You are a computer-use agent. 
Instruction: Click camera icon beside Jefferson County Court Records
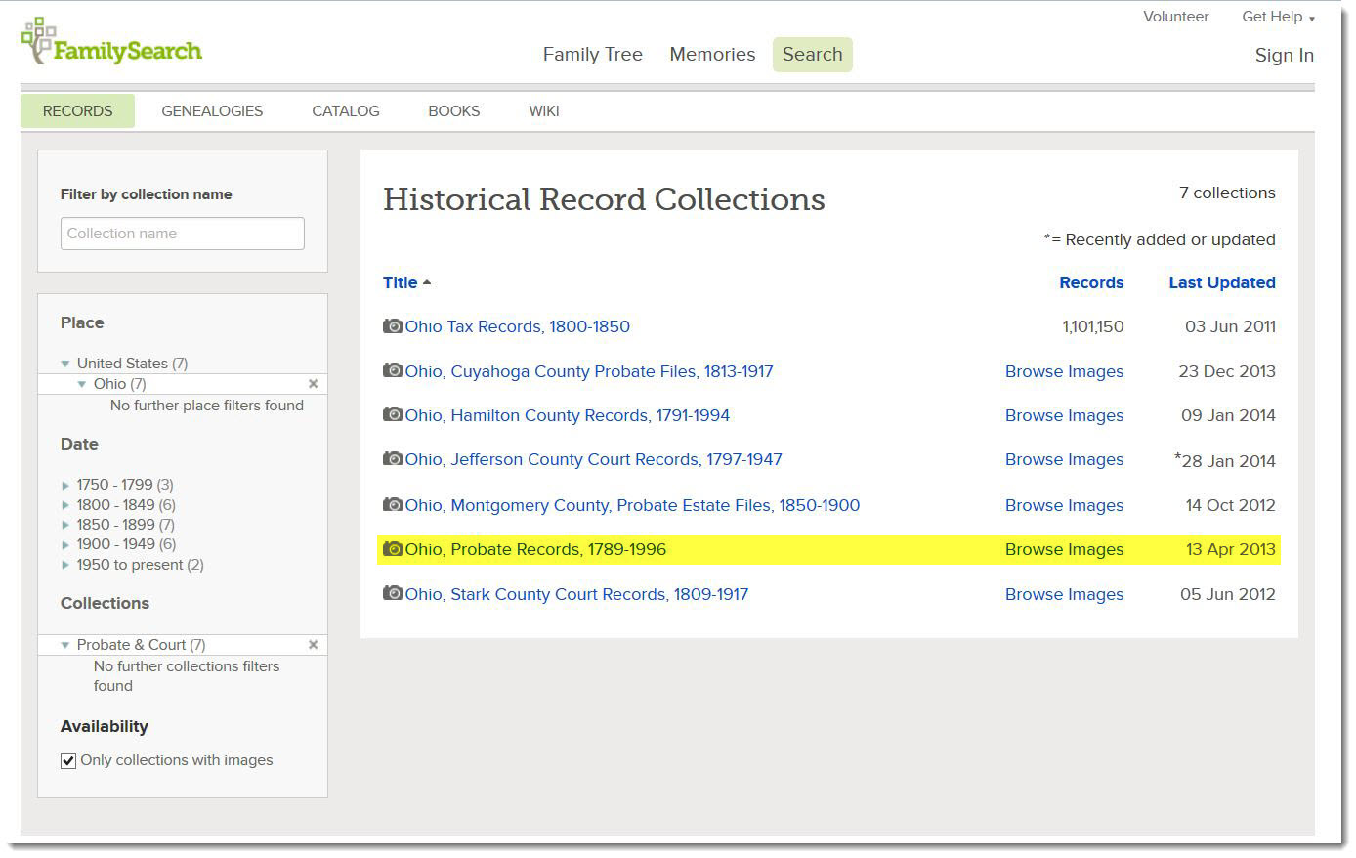[393, 458]
